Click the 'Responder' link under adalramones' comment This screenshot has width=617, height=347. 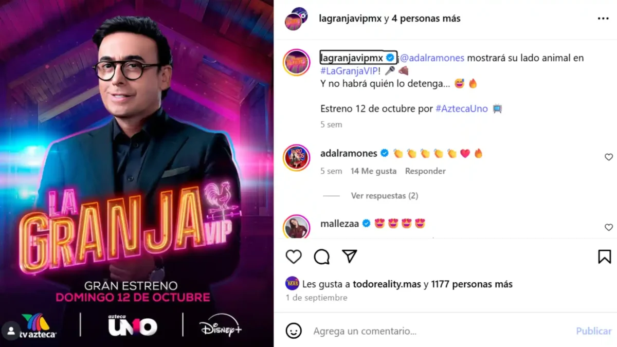pyautogui.click(x=425, y=171)
